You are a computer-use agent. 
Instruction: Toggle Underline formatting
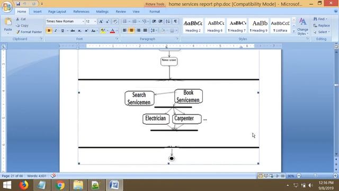click(63, 31)
